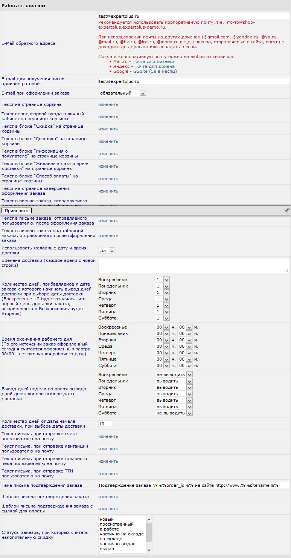
Task: Open the выводить dropdown for Понедельник
Action: point(174,381)
